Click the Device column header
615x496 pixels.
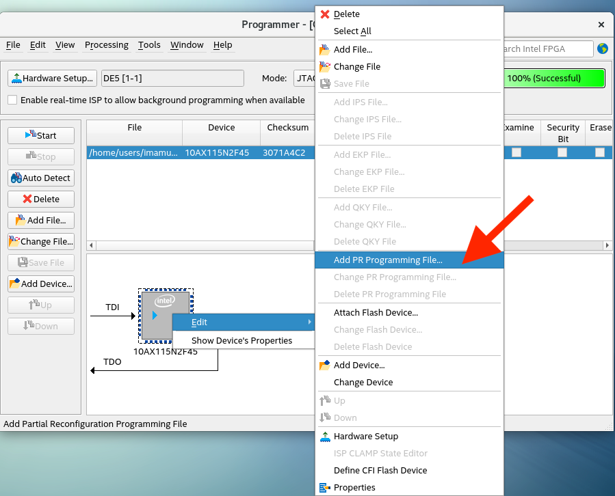(221, 133)
